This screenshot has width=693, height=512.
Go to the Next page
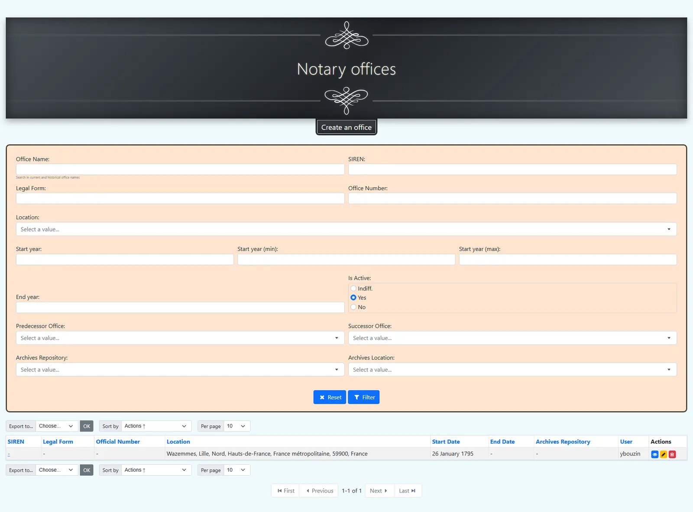[379, 491]
